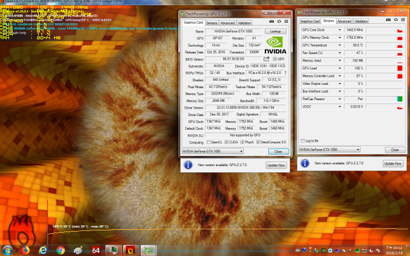
Task: Open Internet Explorer from the taskbar
Action: click(43, 250)
